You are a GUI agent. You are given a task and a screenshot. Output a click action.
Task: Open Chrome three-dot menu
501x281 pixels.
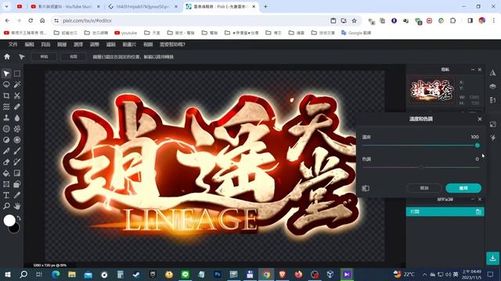[x=494, y=20]
